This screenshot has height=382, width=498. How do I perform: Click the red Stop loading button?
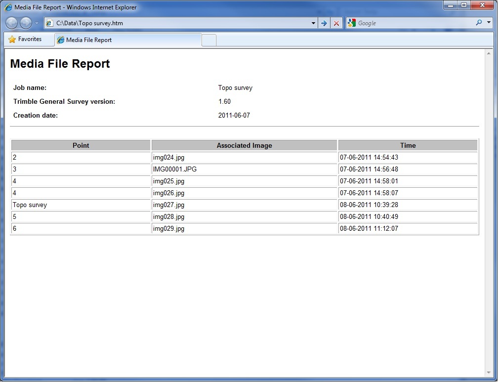336,23
